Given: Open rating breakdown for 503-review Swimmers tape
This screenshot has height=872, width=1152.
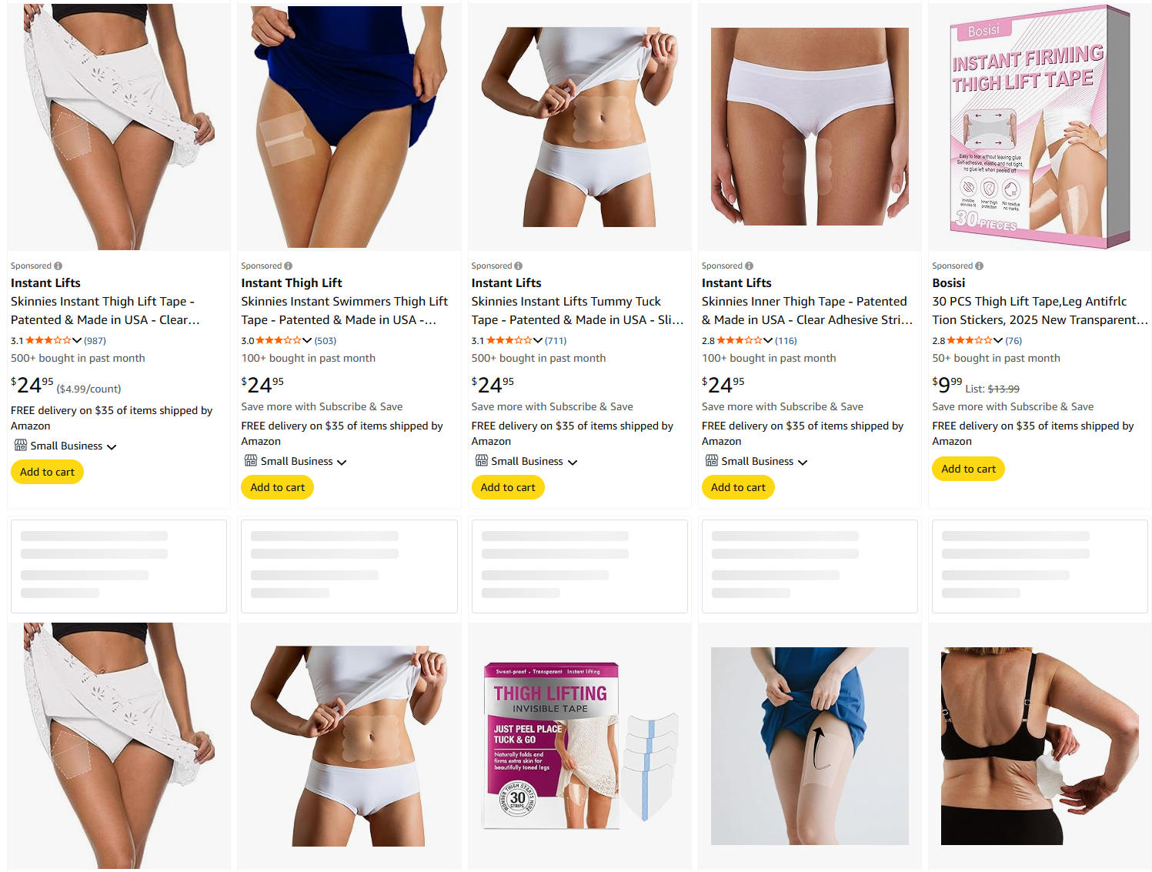Looking at the screenshot, I should pyautogui.click(x=307, y=340).
